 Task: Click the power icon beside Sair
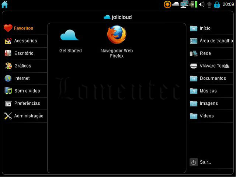[x=194, y=162]
